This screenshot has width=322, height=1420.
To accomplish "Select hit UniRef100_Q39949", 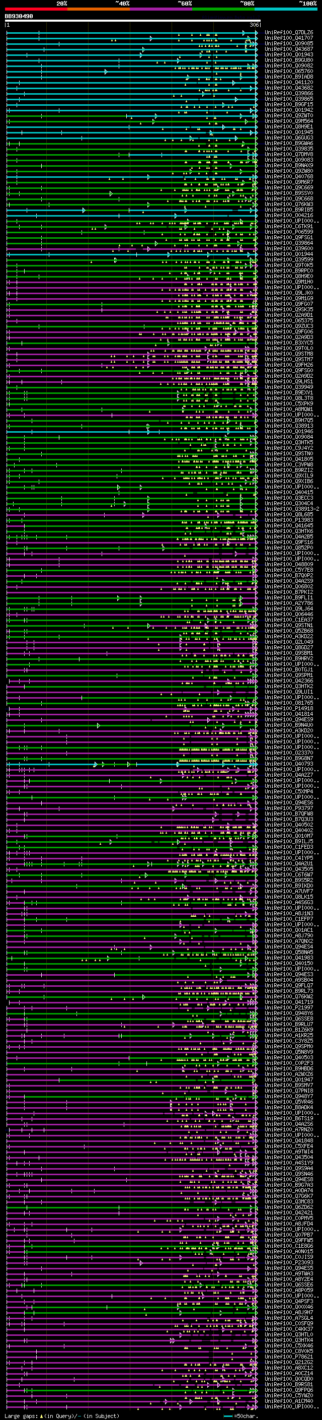I will click(289, 387).
